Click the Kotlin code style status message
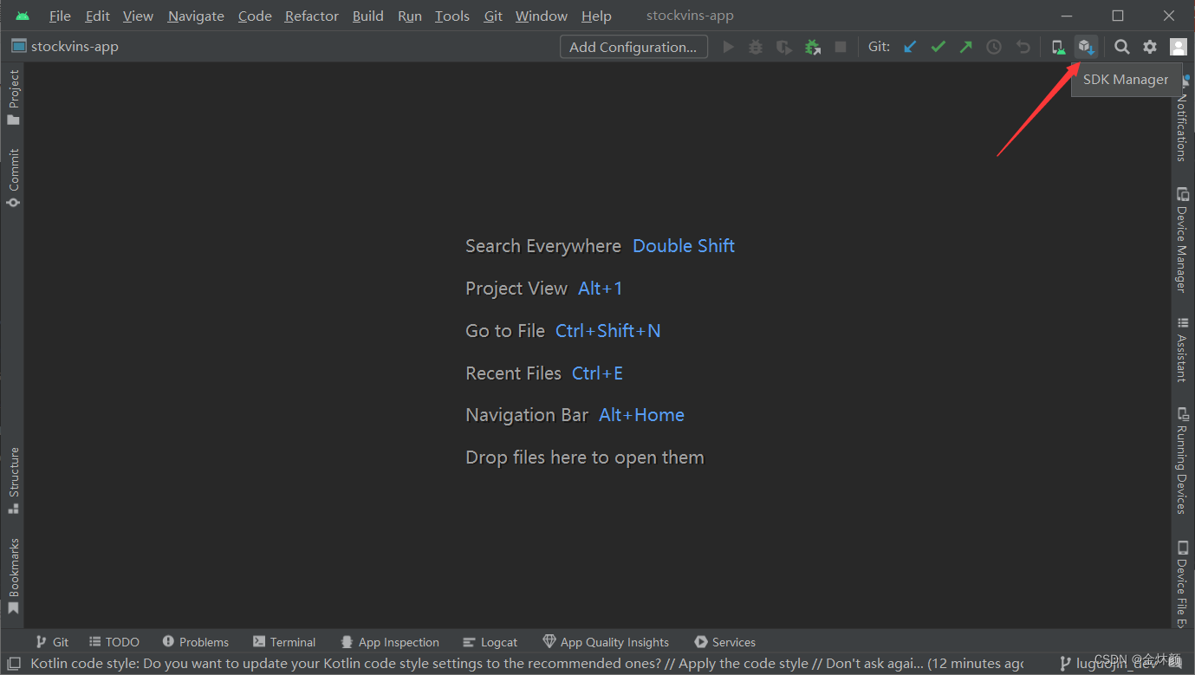 coord(527,664)
